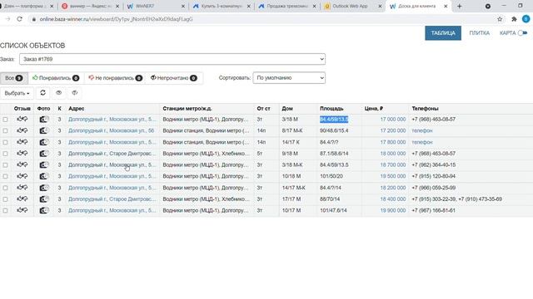This screenshot has width=533, height=299.
Task: Click phone number +7 (962) 364-40-15
Action: coord(433,164)
